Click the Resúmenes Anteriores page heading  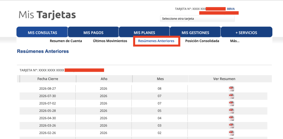43,51
